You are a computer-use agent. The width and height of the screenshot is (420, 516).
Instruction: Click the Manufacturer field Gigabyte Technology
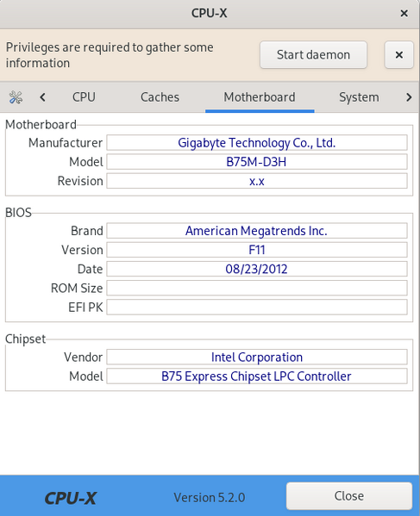(257, 143)
